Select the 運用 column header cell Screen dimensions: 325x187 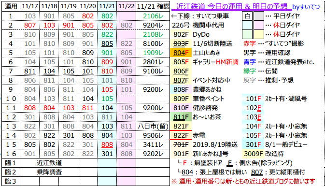point(11,6)
